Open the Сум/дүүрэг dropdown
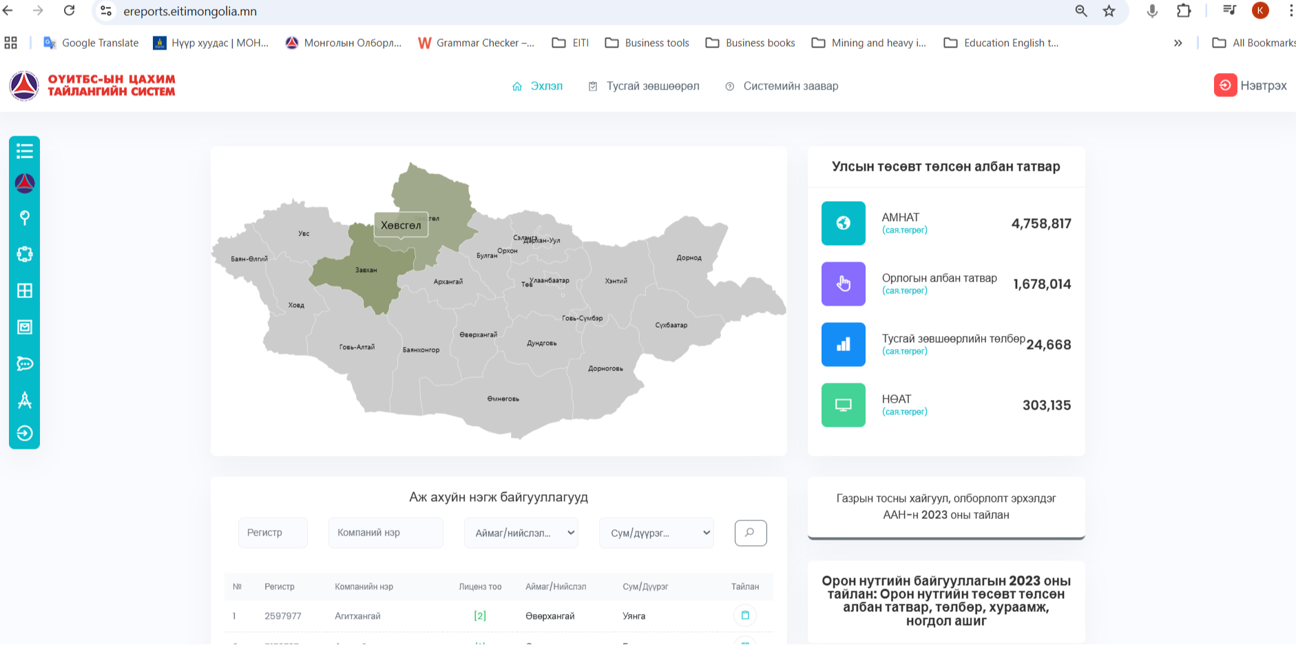The height and width of the screenshot is (645, 1296). 656,532
